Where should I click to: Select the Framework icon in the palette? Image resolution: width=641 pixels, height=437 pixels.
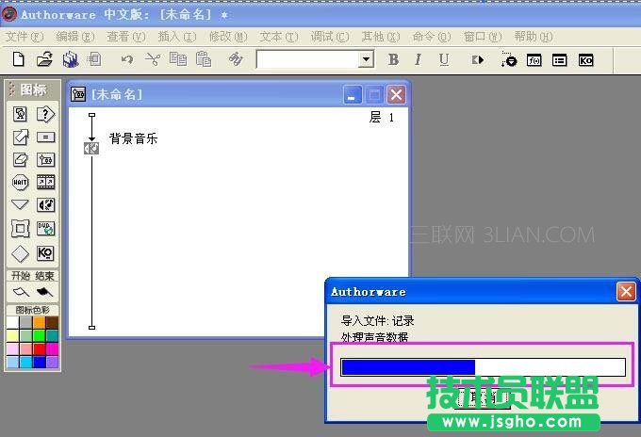[x=20, y=229]
